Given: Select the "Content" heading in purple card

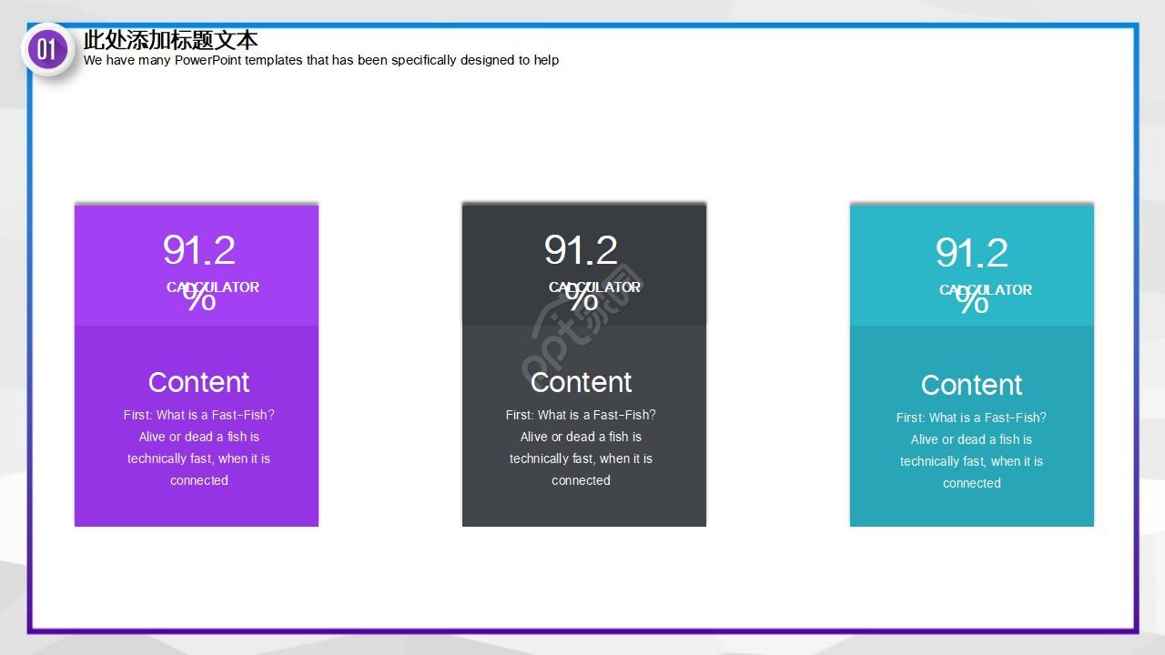Looking at the screenshot, I should click(198, 382).
